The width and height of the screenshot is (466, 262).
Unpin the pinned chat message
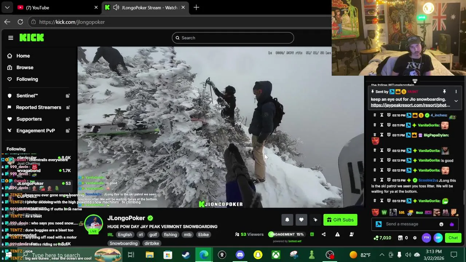tap(445, 92)
